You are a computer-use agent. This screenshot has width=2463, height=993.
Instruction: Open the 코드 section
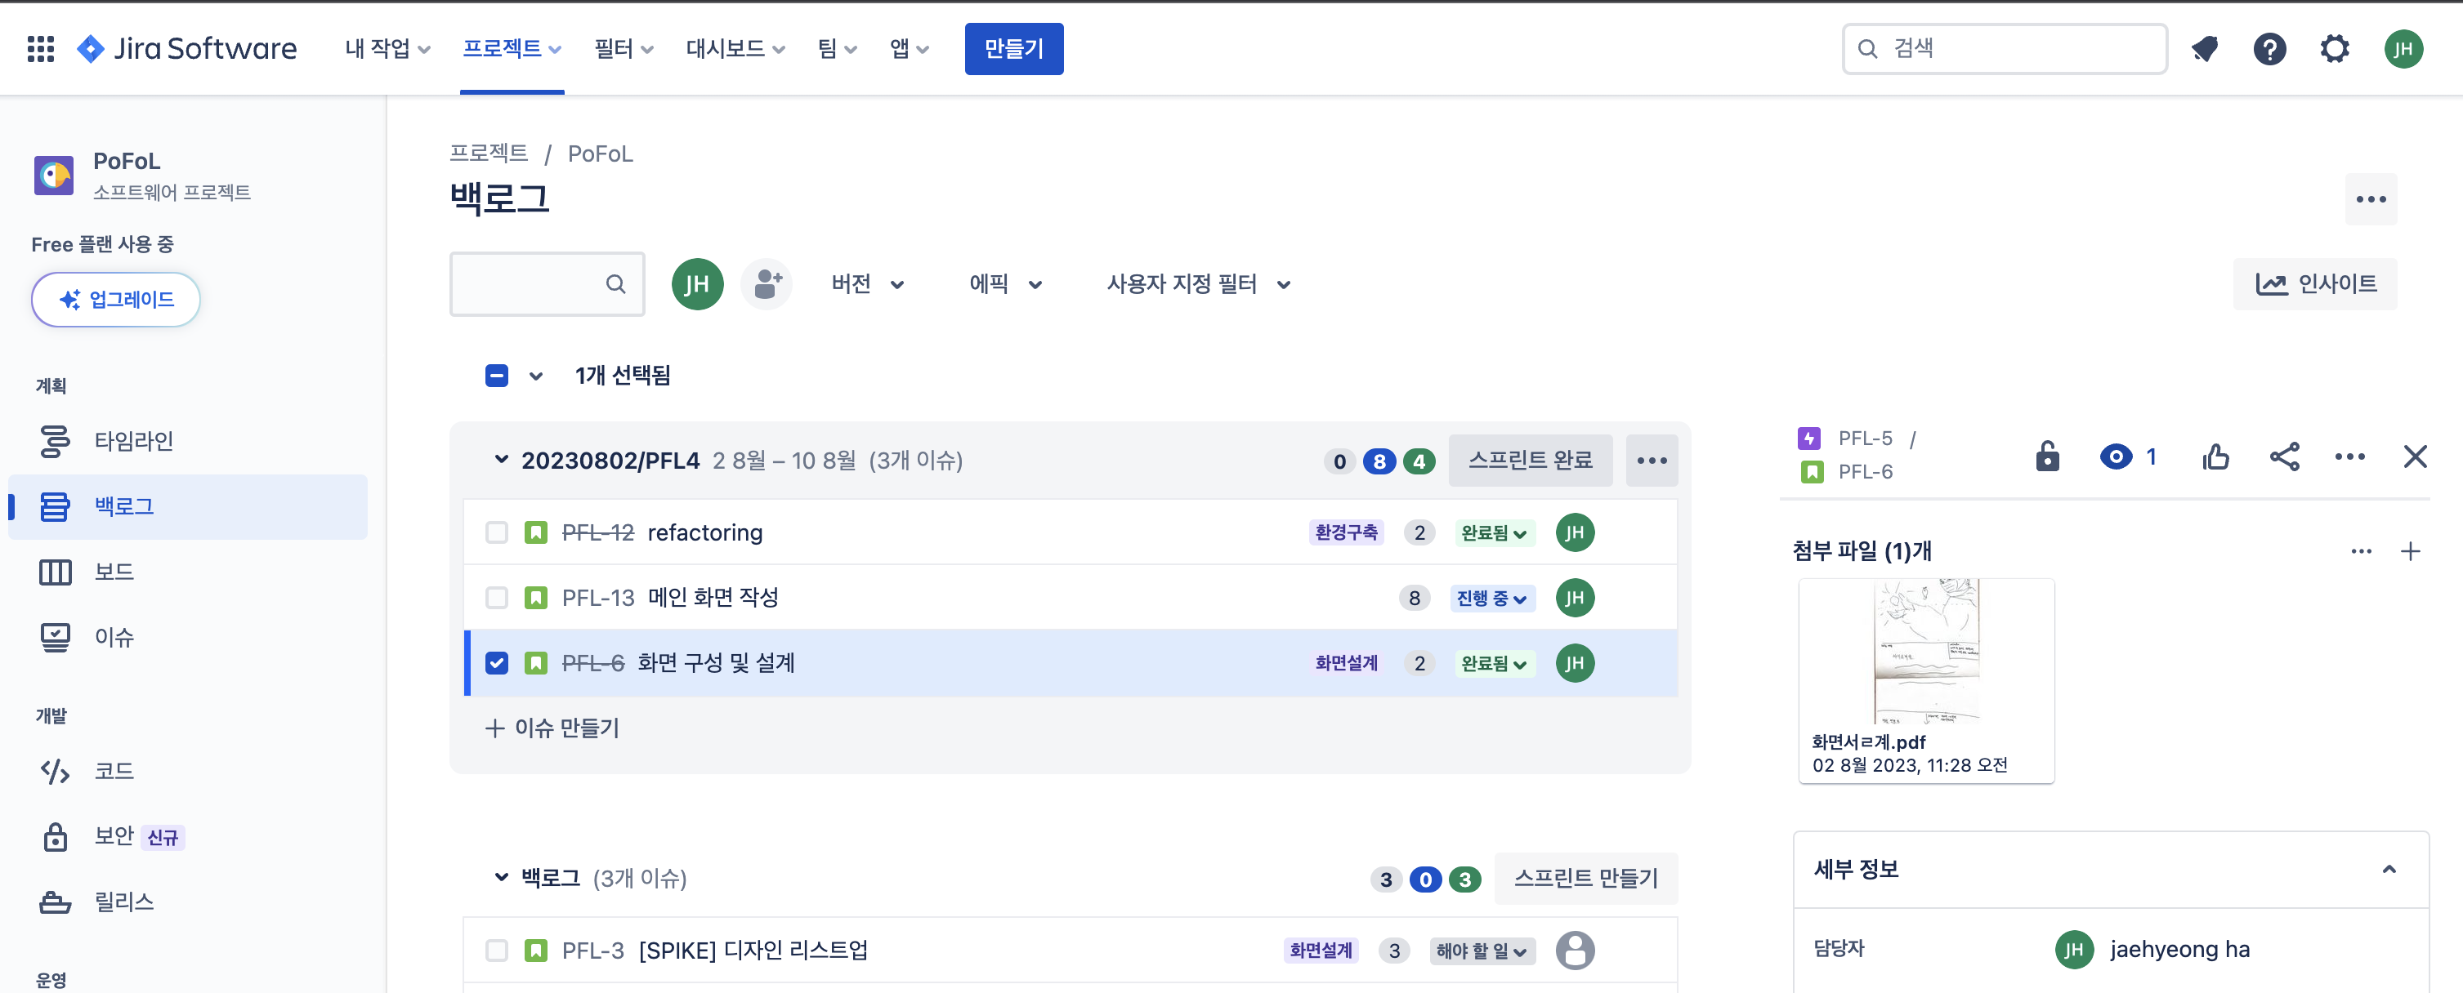[113, 771]
